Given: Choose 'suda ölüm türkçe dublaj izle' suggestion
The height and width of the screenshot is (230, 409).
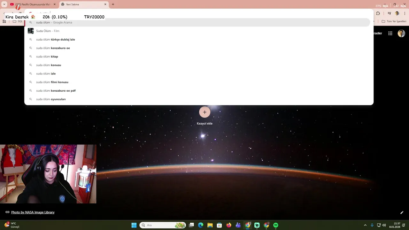Looking at the screenshot, I should coord(197,40).
